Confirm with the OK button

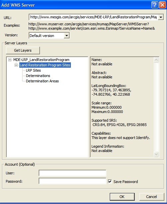coord(122,197)
